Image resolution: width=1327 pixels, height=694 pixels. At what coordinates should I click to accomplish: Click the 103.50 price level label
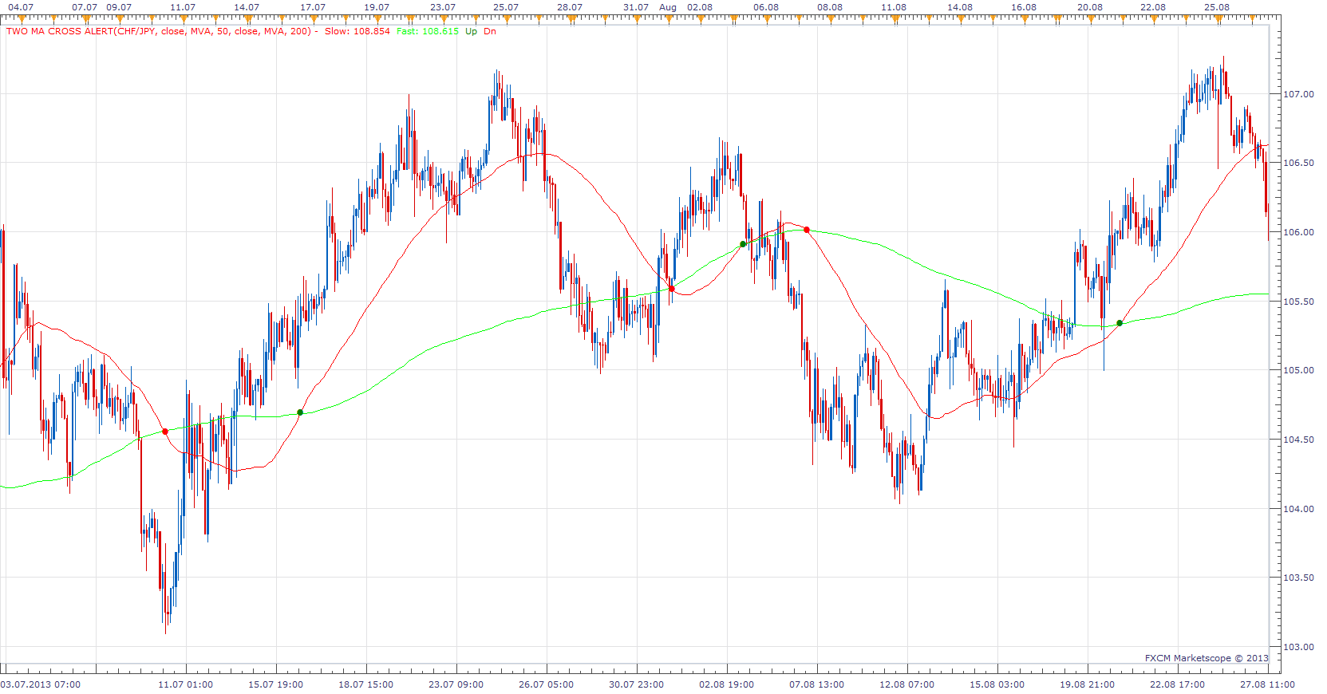coord(1298,578)
